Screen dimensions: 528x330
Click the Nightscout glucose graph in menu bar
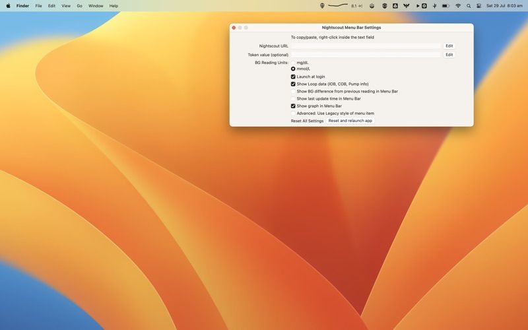(338, 5)
